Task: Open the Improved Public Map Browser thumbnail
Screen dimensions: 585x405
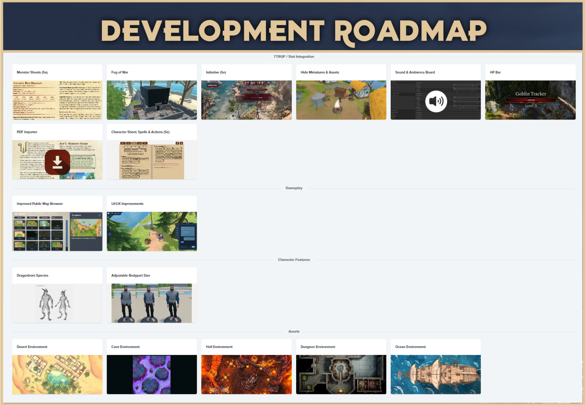Action: pos(57,231)
